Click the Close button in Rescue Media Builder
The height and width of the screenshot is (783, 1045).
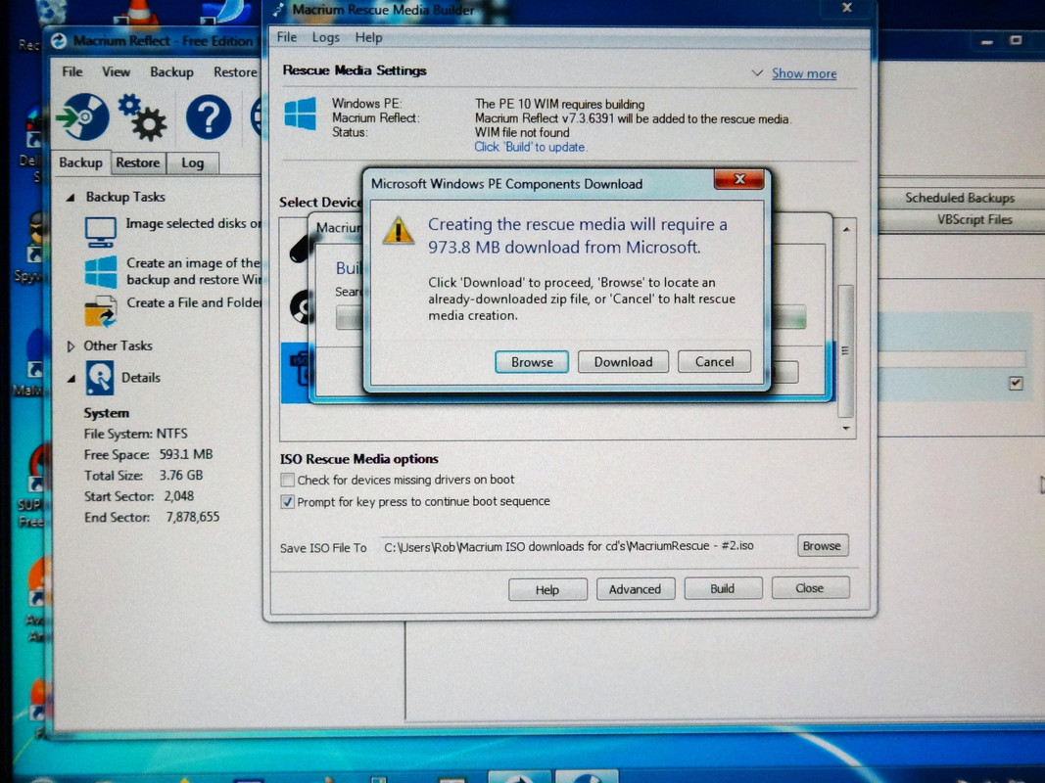click(810, 588)
